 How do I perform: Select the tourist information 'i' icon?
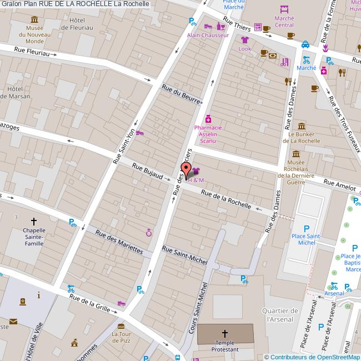pos(38,294)
